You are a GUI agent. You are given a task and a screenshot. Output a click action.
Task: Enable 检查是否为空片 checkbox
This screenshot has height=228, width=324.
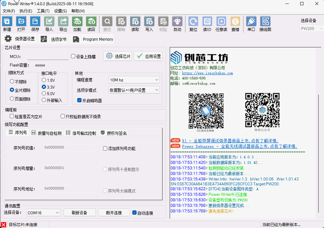point(12,116)
